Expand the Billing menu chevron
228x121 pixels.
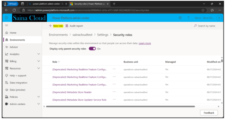point(39,61)
